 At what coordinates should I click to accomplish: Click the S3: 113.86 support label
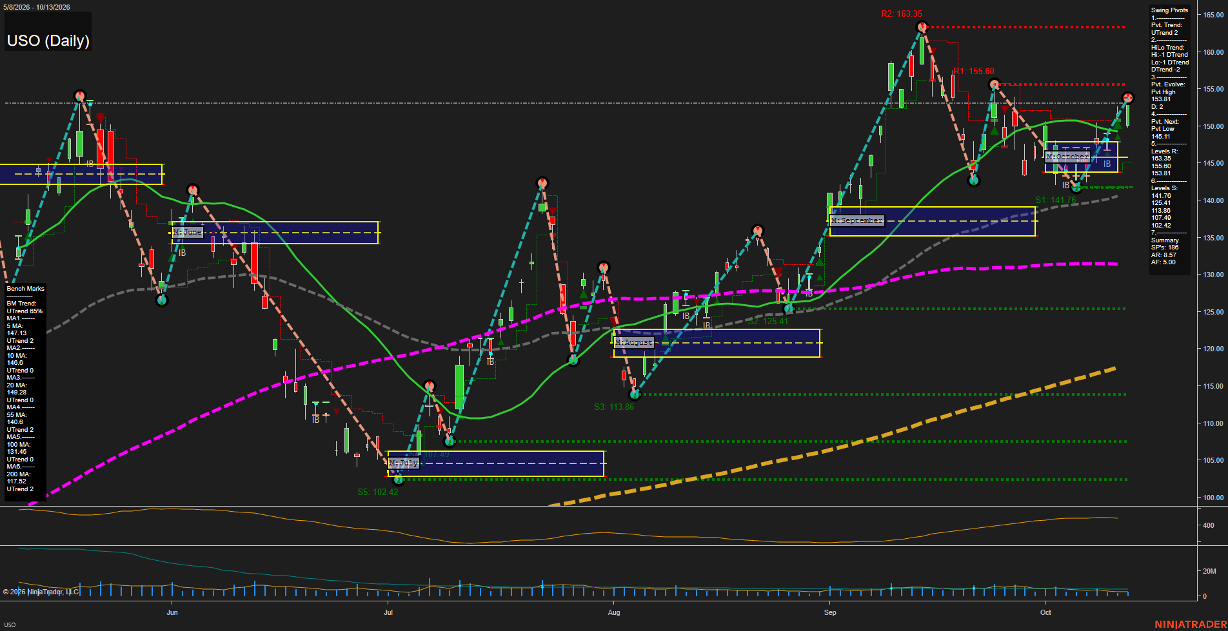(x=614, y=407)
